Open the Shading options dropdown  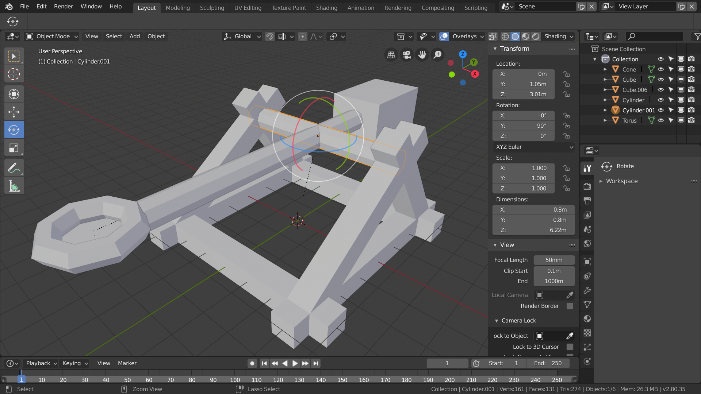(x=559, y=36)
